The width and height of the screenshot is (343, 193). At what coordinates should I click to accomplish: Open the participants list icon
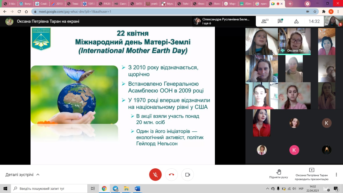(x=264, y=21)
